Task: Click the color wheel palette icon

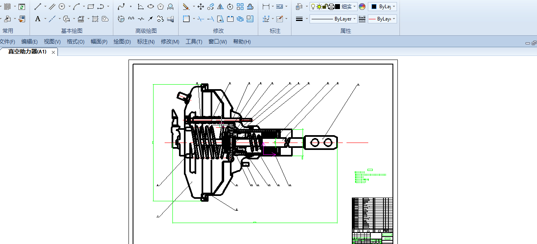Action: click(362, 7)
